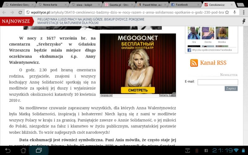Open Gra's Facebook profile photo
The width and height of the screenshot is (248, 155).
tap(194, 33)
